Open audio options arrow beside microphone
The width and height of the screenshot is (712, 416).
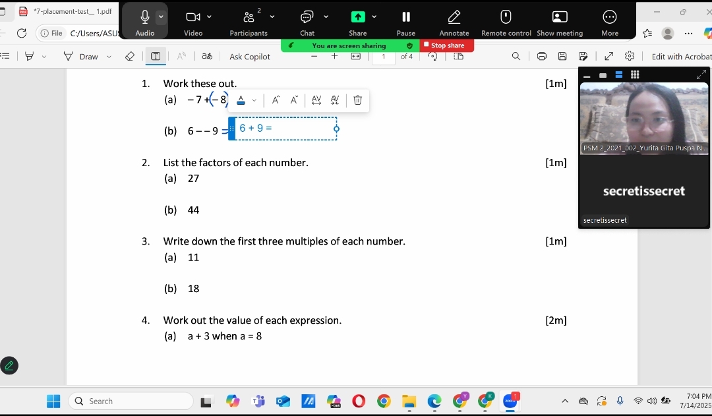[161, 17]
